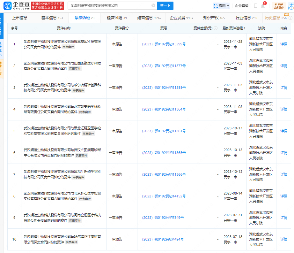Open the 历史信息 VIP tab
294x253 pixels.
[276, 18]
